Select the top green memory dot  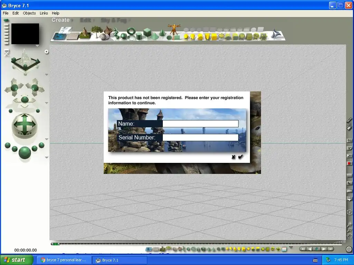coord(6,20)
